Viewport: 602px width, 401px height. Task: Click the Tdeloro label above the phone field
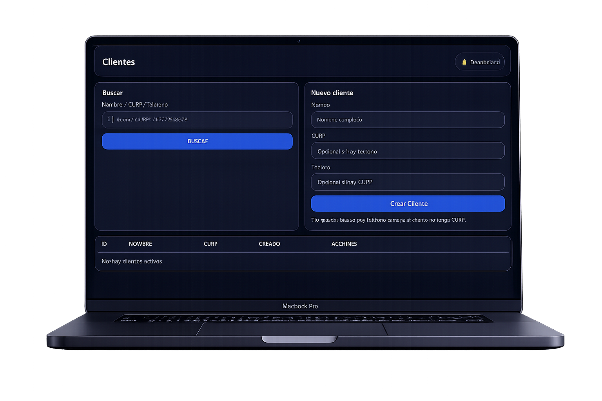click(x=321, y=167)
